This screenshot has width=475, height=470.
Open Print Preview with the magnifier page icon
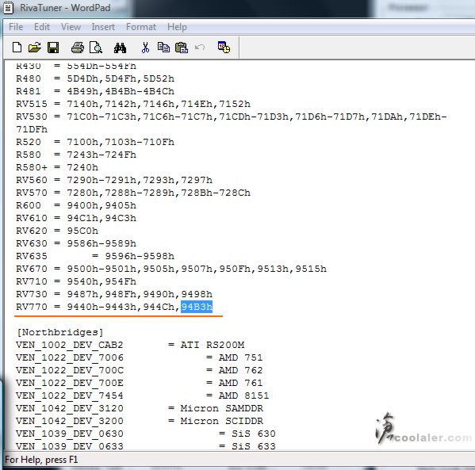pos(96,48)
